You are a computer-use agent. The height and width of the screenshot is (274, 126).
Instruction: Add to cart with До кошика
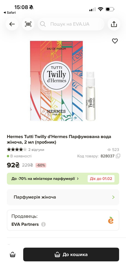coord(71,255)
